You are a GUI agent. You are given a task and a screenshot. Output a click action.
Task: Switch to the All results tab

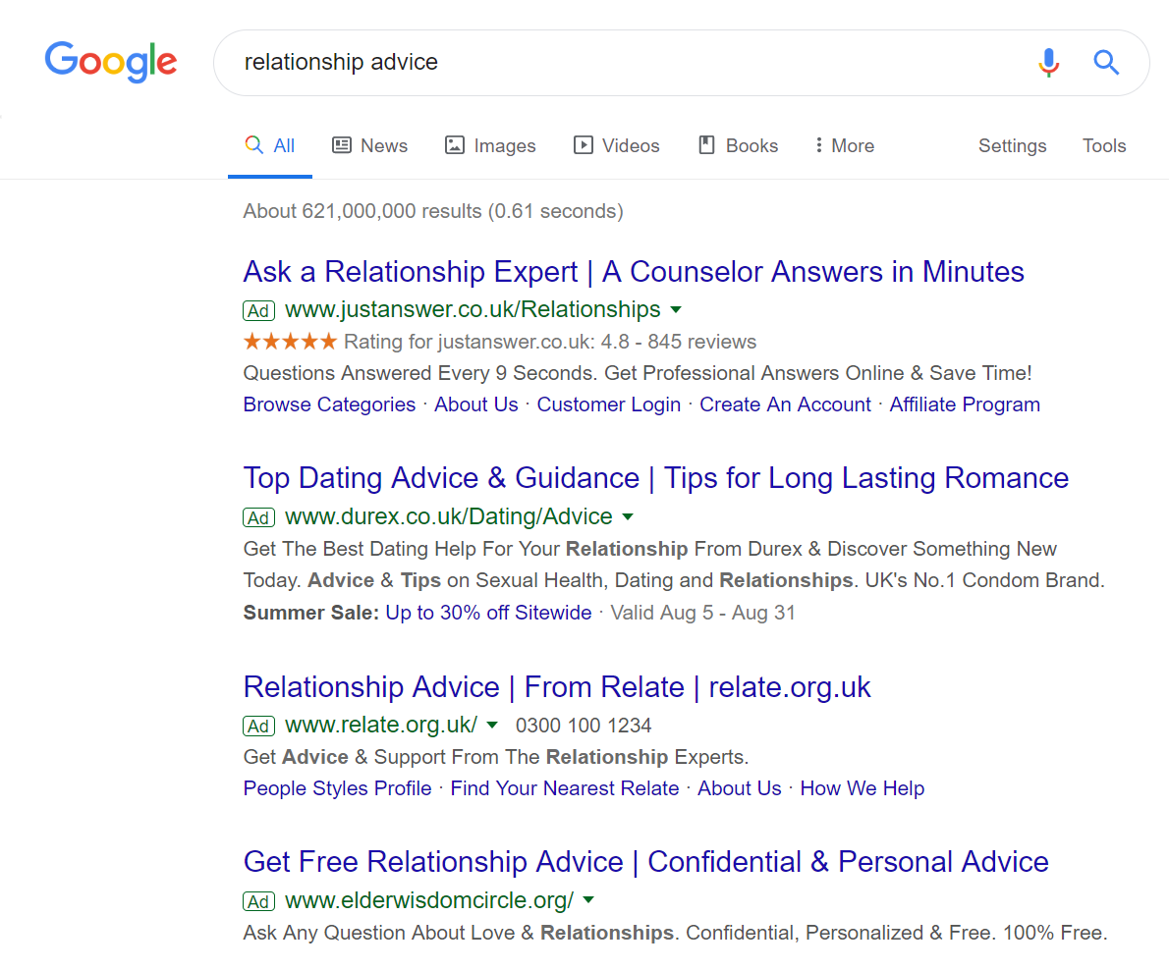pyautogui.click(x=270, y=145)
